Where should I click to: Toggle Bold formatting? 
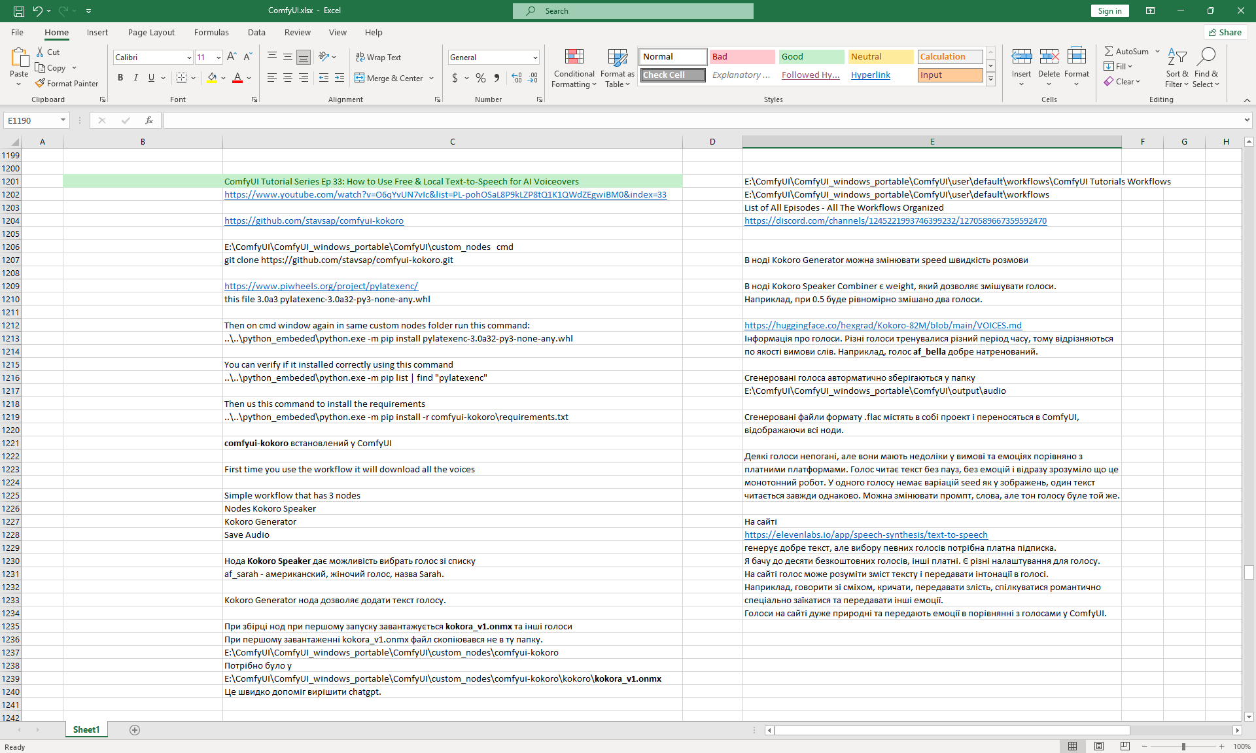click(120, 78)
